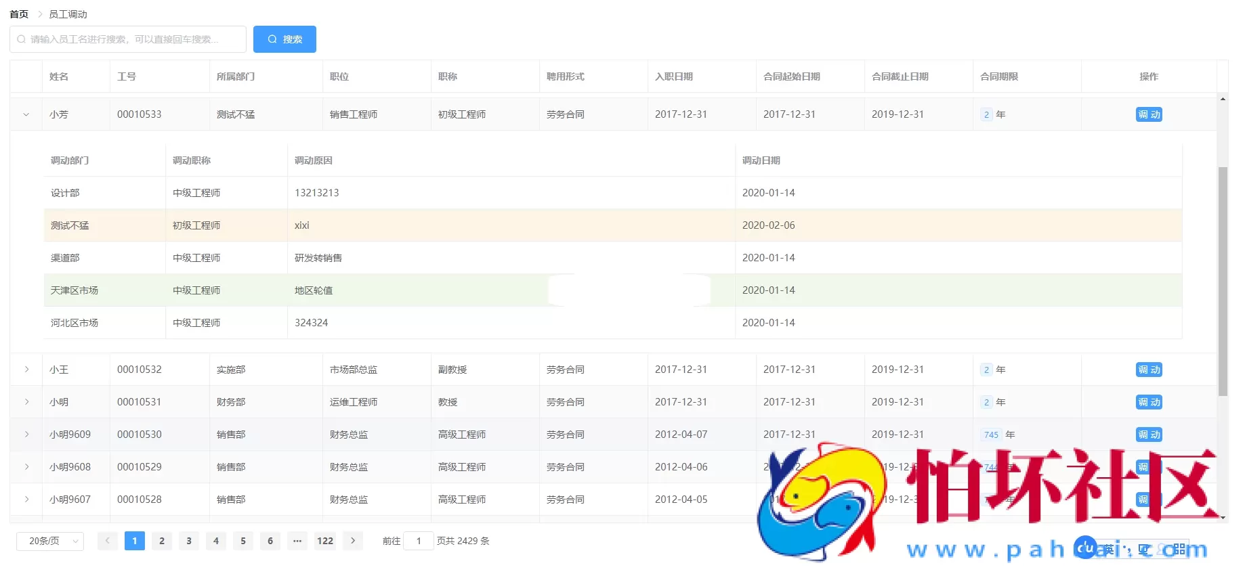Click the scrollbar down arrow
Screen dimensions: 1245x576
click(x=1223, y=518)
